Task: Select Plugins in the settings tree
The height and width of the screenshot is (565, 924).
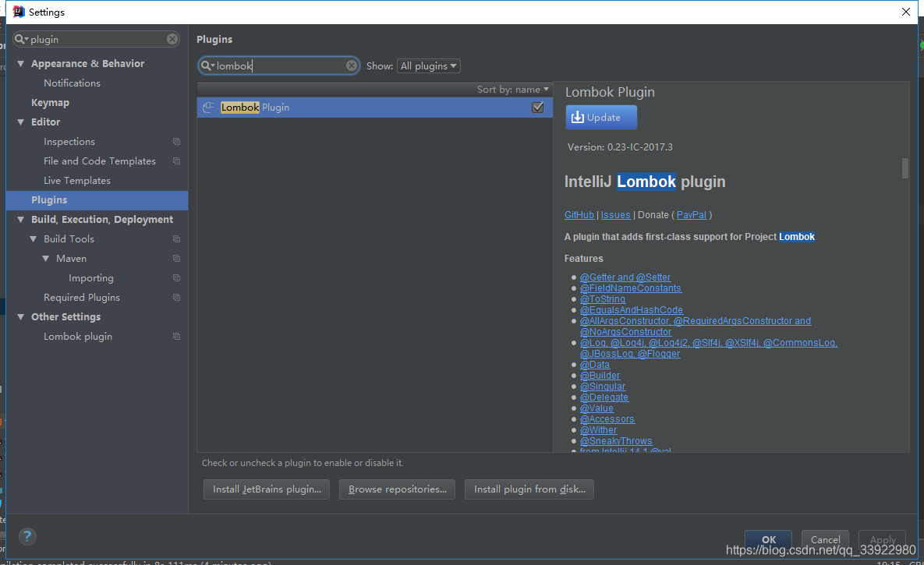Action: coord(97,200)
